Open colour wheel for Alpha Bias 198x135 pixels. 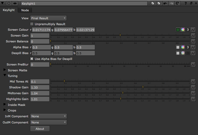[183, 47]
